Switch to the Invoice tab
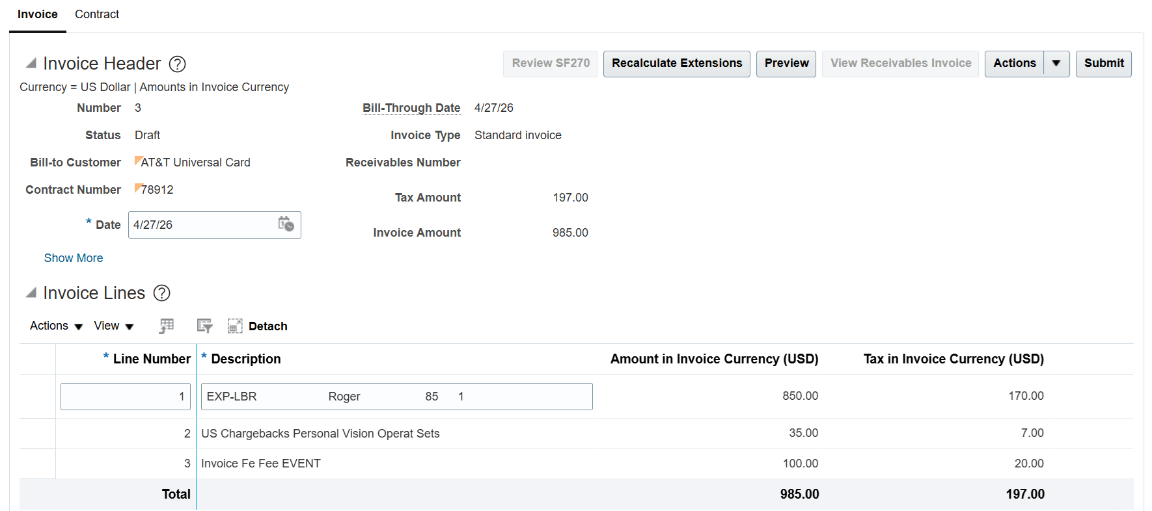Screen dimensions: 1152x511 tap(38, 14)
